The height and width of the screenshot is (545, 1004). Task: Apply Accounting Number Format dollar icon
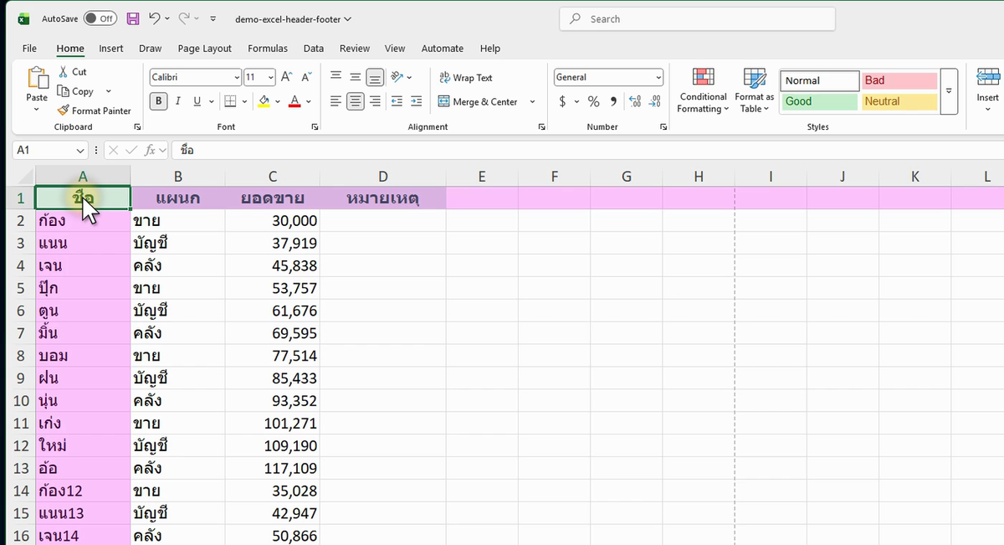click(562, 101)
